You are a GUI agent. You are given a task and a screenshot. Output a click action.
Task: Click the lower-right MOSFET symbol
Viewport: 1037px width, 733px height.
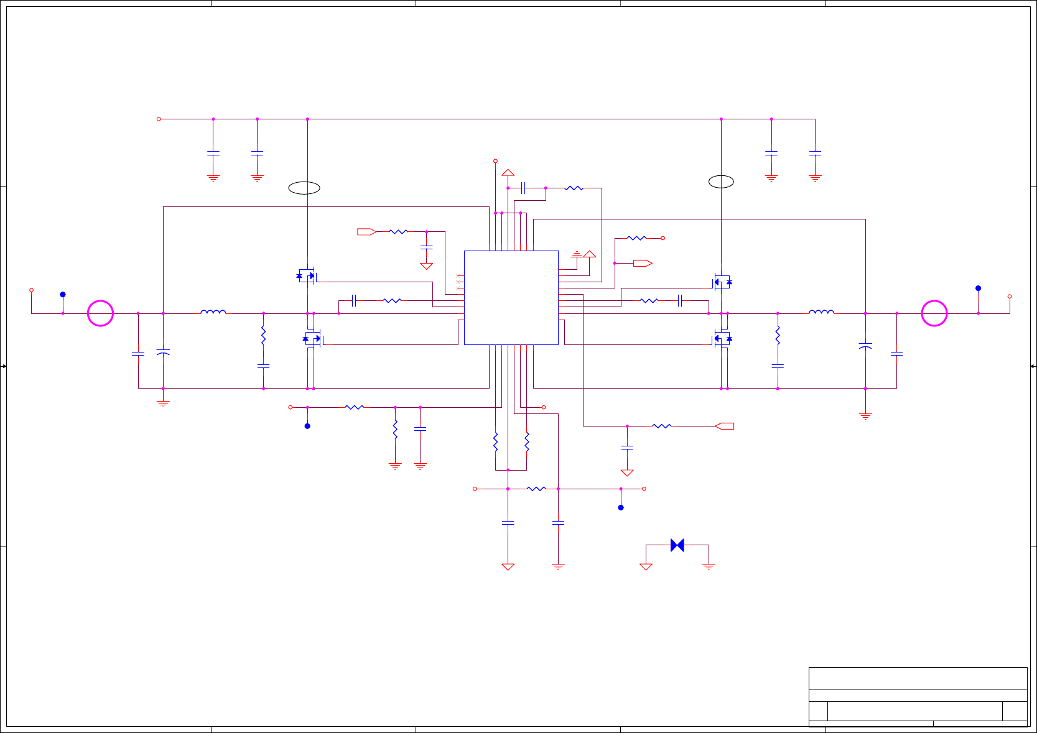click(722, 338)
